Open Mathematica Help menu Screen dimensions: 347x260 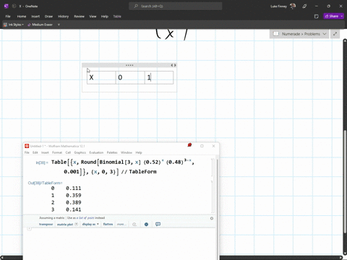pos(139,152)
